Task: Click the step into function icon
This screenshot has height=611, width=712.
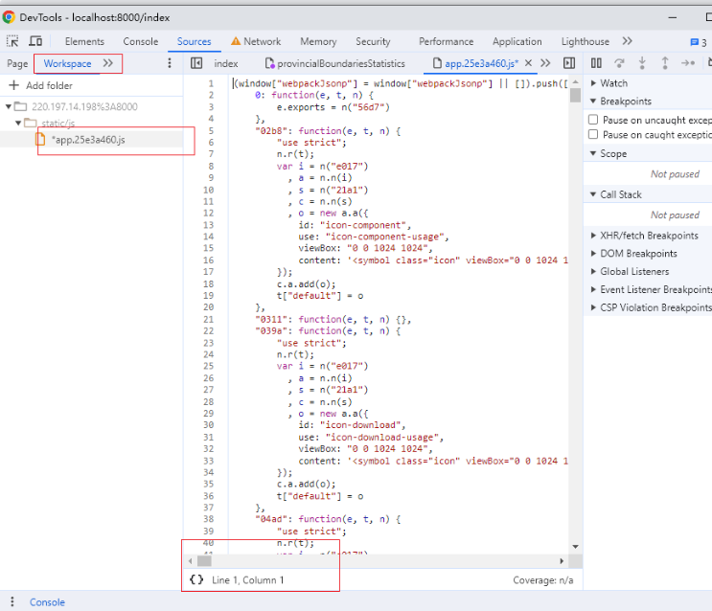Action: click(642, 63)
